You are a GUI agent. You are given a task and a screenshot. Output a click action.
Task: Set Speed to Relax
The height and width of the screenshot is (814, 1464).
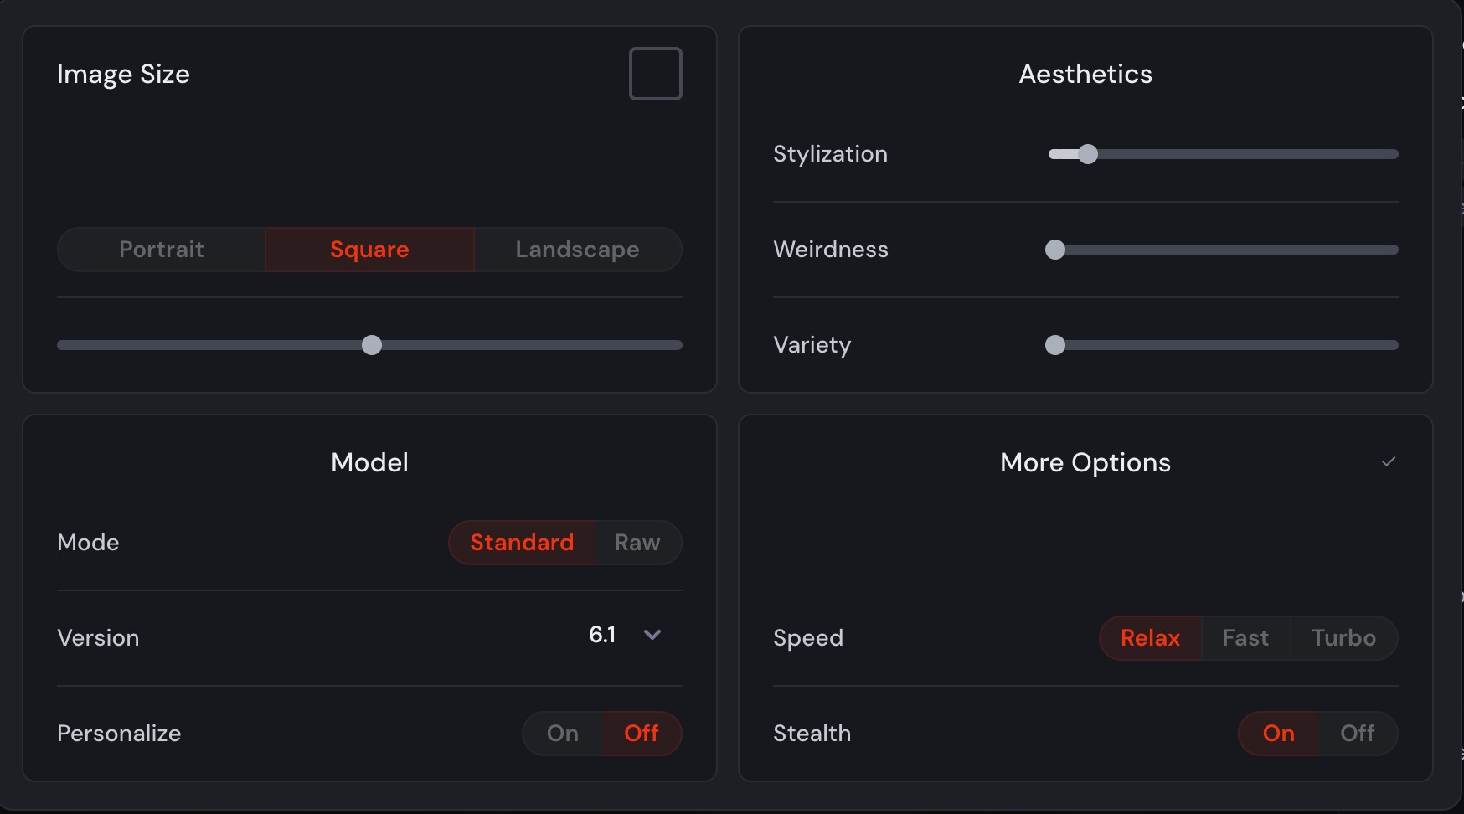[1150, 638]
